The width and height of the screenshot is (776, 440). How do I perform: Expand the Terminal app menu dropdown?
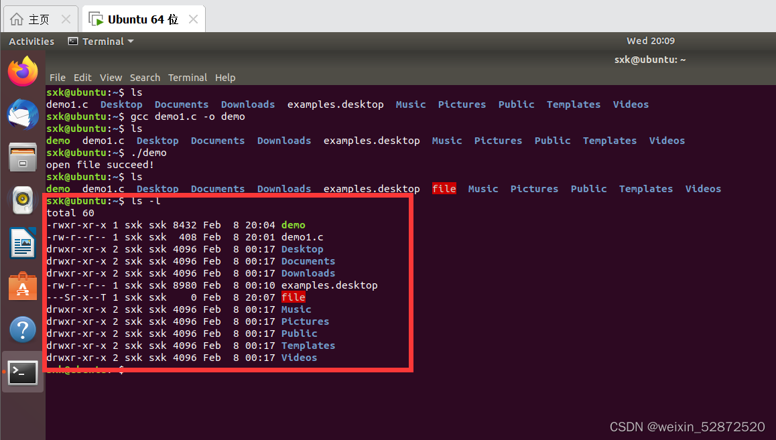pyautogui.click(x=101, y=42)
